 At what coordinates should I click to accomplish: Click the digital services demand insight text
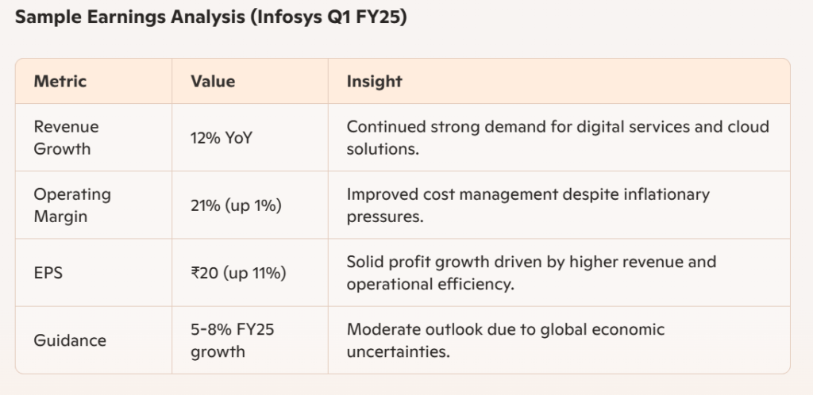click(557, 137)
